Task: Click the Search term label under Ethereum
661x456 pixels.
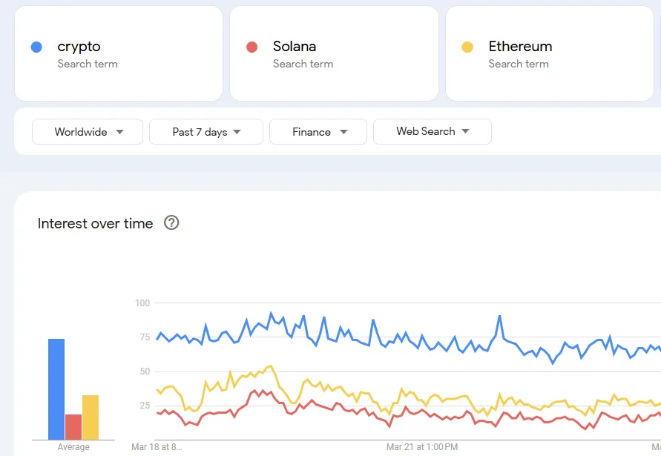Action: pyautogui.click(x=519, y=64)
